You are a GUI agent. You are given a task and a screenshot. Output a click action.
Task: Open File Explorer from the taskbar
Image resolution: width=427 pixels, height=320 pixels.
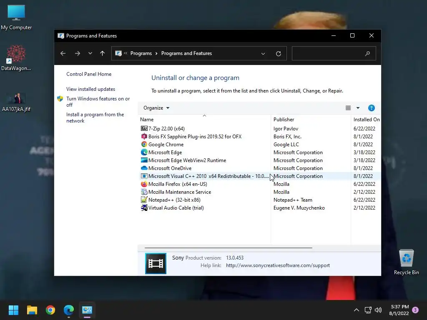(x=32, y=310)
